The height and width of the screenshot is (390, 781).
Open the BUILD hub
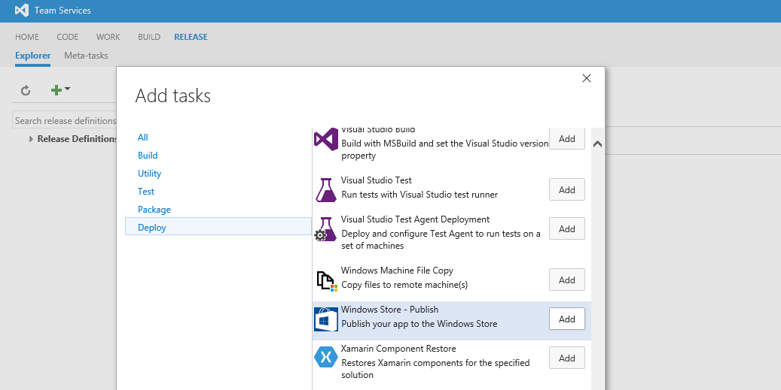tap(149, 37)
